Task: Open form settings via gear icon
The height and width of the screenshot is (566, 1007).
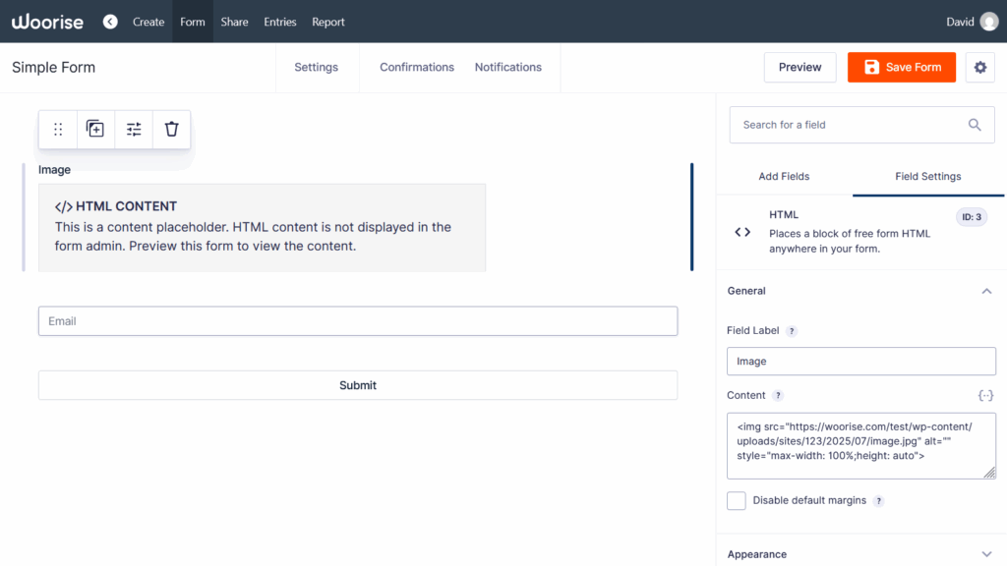Action: coord(979,67)
